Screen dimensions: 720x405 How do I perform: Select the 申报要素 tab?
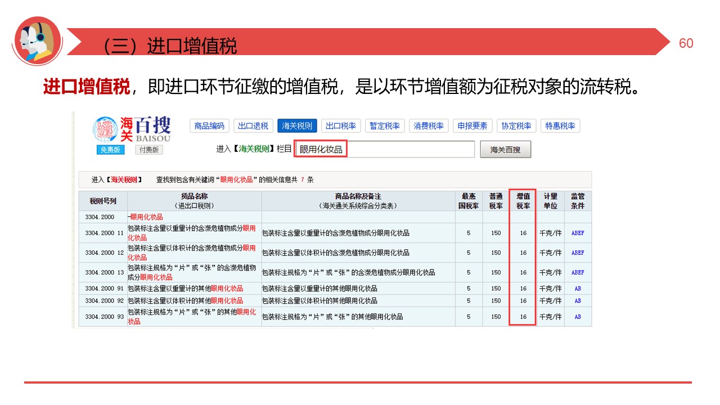472,126
